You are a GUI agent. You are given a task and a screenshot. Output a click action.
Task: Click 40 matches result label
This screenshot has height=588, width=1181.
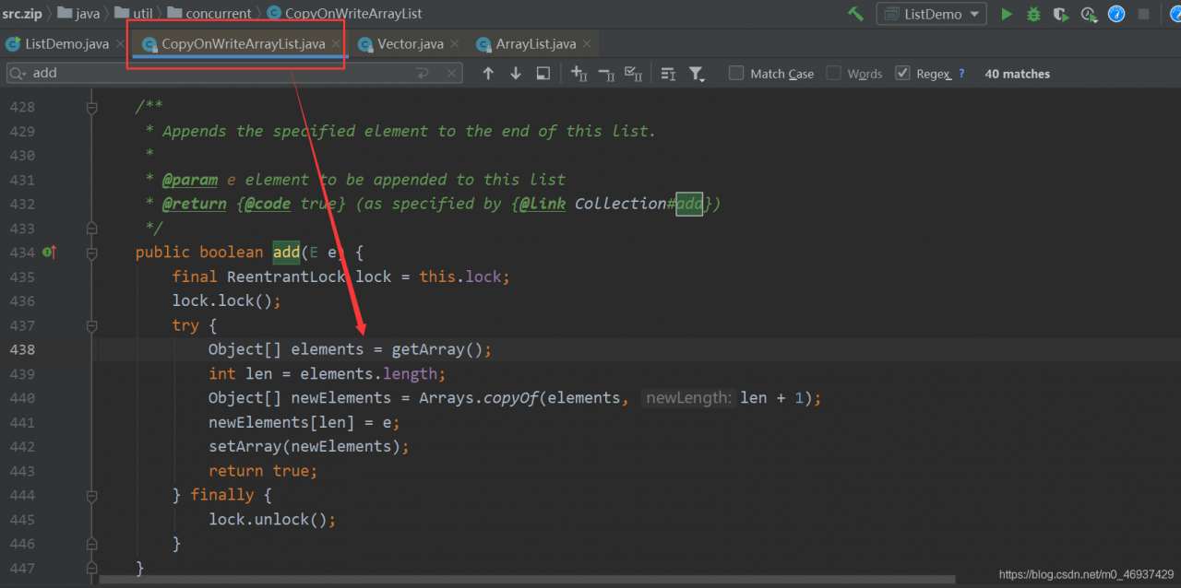(x=1017, y=74)
